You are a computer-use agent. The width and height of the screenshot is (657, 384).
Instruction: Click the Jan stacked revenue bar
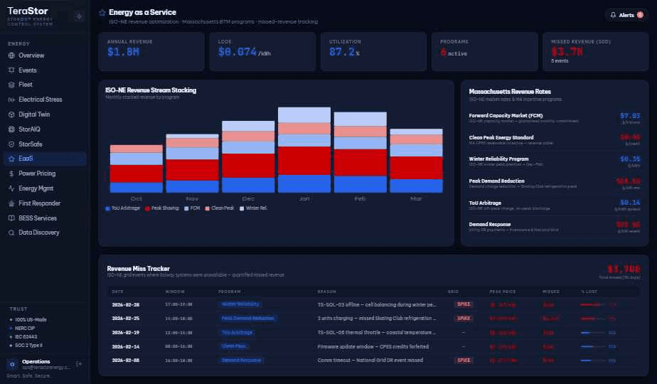click(304, 150)
